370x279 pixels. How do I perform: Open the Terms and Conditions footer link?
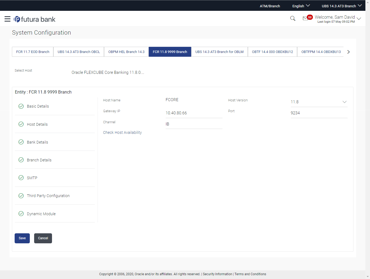[x=250, y=274]
